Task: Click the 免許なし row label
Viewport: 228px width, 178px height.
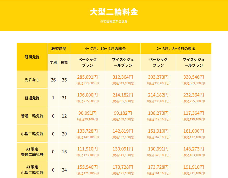Action: click(x=32, y=80)
